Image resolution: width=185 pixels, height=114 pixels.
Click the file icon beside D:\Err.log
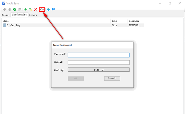5,25
